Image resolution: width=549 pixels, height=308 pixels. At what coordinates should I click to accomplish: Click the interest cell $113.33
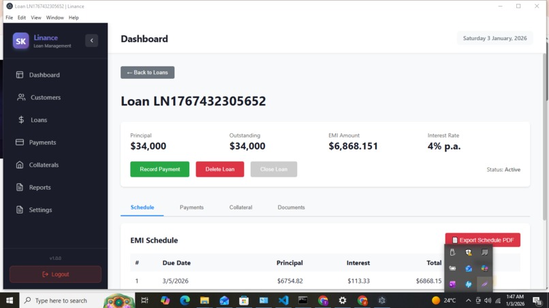pyautogui.click(x=358, y=281)
